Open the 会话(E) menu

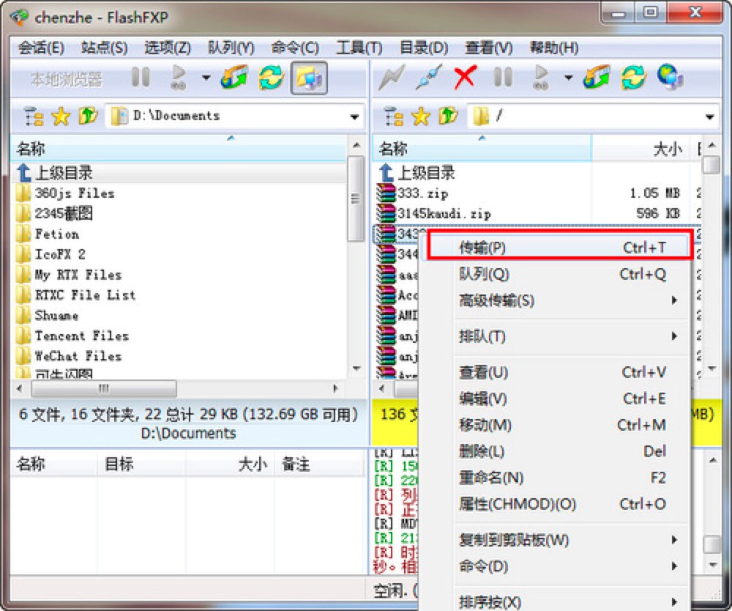(x=41, y=48)
